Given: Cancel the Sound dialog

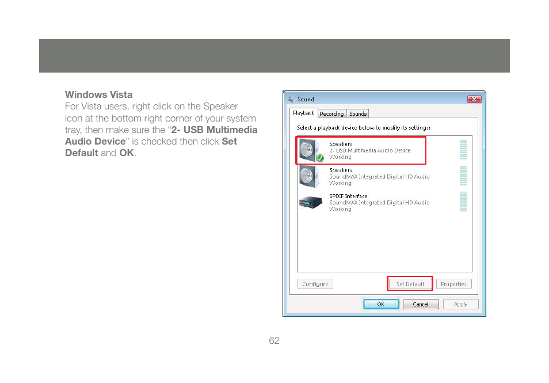Looking at the screenshot, I should (x=421, y=304).
